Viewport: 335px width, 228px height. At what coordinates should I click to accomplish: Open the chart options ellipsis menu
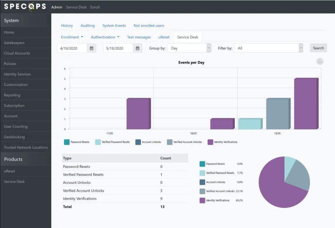pyautogui.click(x=320, y=62)
